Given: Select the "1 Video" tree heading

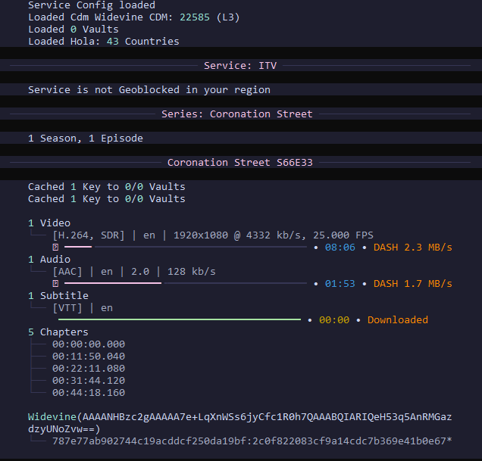Looking at the screenshot, I should [x=49, y=223].
